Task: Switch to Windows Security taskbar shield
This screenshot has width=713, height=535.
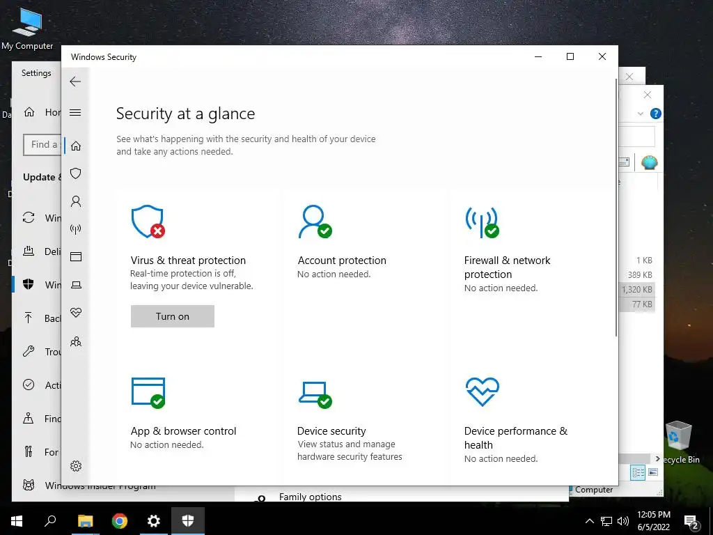Action: point(188,521)
